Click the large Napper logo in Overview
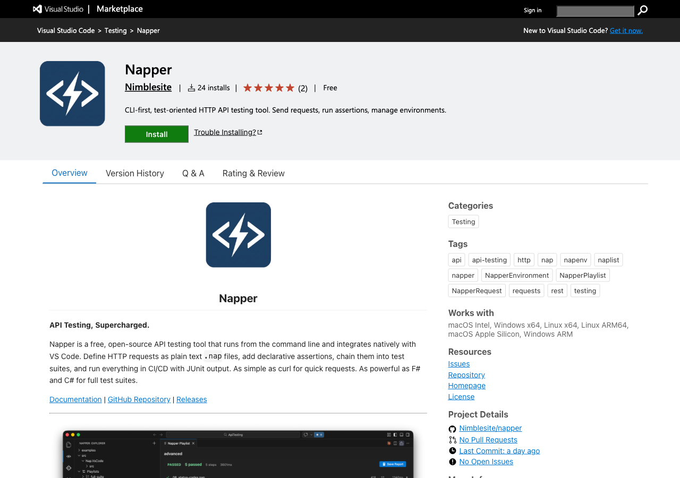Viewport: 680px width, 478px height. coord(239,235)
